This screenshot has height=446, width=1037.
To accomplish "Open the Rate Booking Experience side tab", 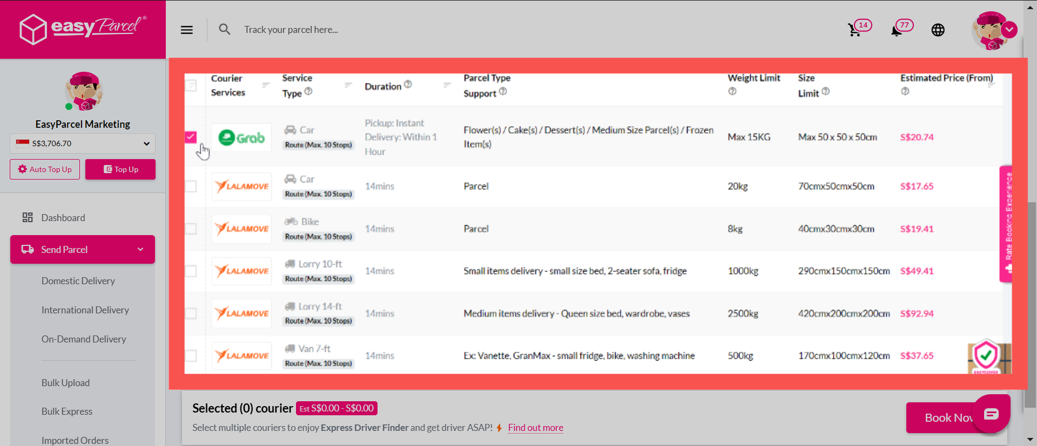I will tap(1006, 224).
